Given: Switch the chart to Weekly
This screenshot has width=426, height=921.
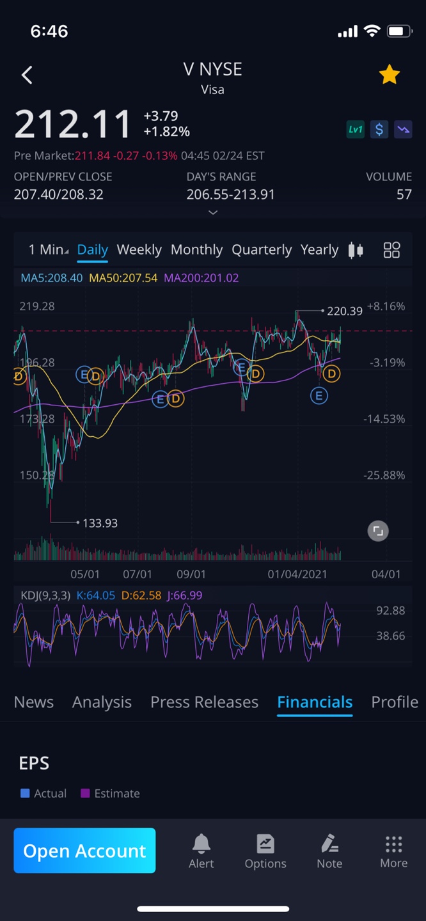Looking at the screenshot, I should [x=139, y=249].
